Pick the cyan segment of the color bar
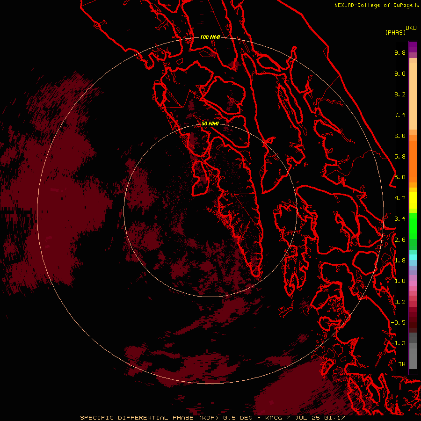 coord(413,257)
